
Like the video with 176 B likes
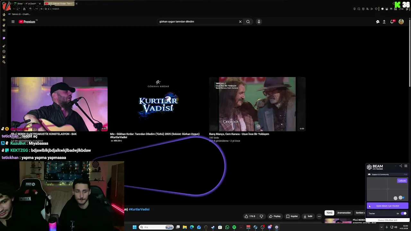coord(250,216)
